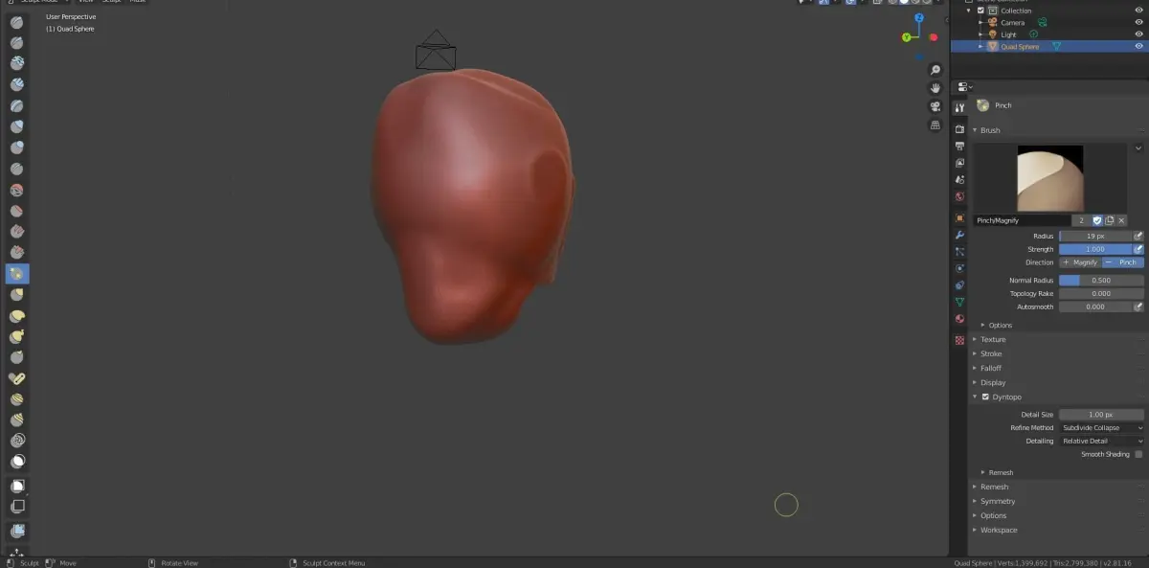The width and height of the screenshot is (1149, 568).
Task: Toggle camera view with camera gizmo
Action: pos(935,106)
